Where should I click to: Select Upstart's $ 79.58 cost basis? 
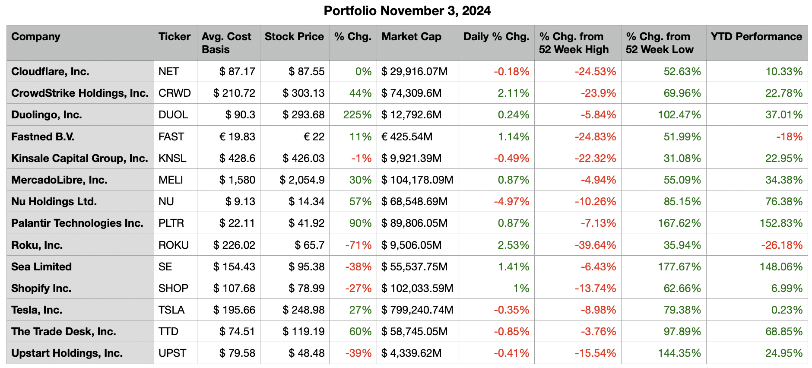(237, 353)
